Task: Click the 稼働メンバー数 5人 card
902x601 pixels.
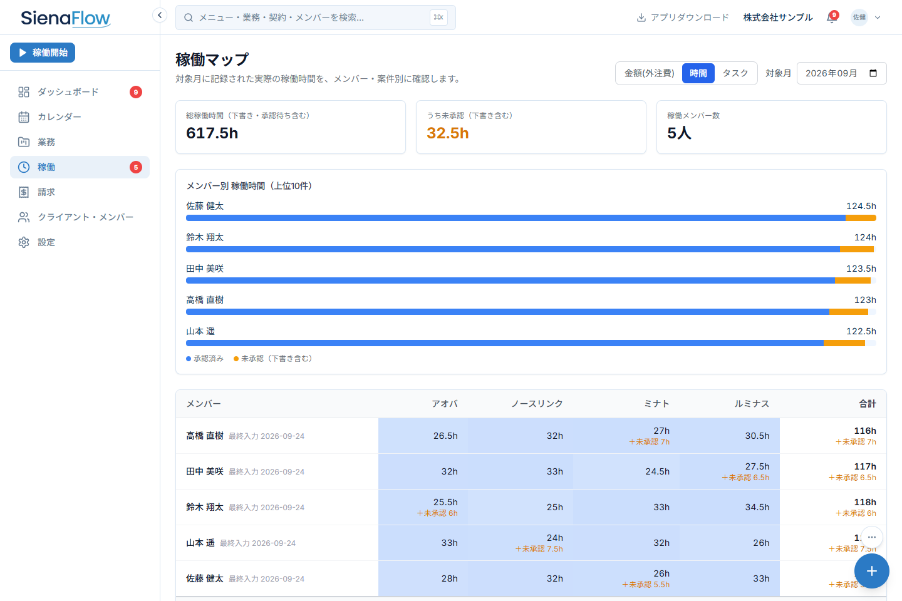Action: 772,127
